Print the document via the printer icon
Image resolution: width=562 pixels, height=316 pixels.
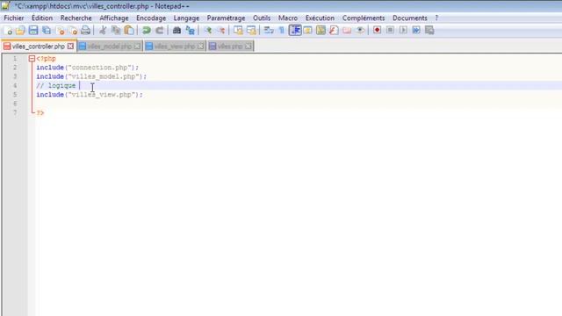click(86, 31)
